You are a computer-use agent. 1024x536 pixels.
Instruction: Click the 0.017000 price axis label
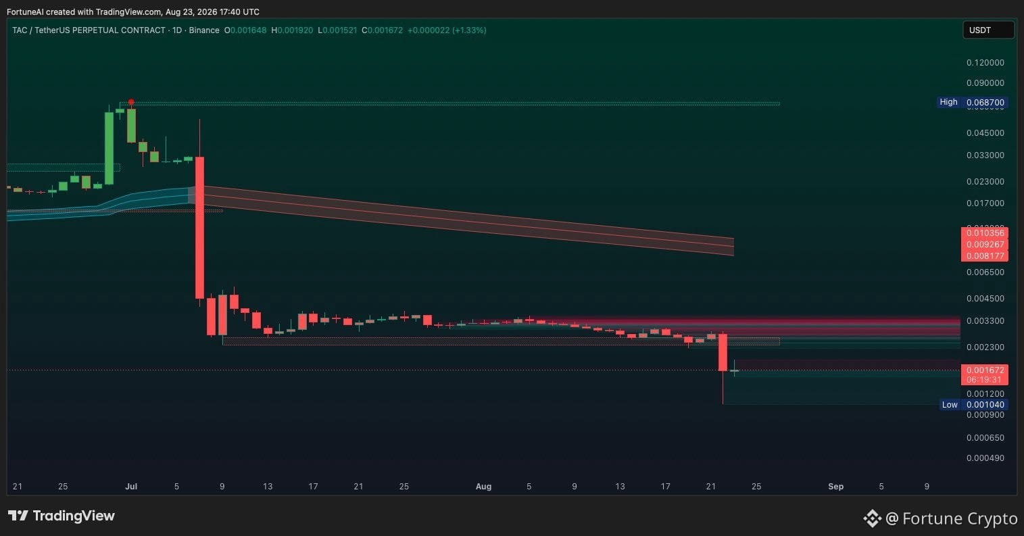(x=985, y=203)
